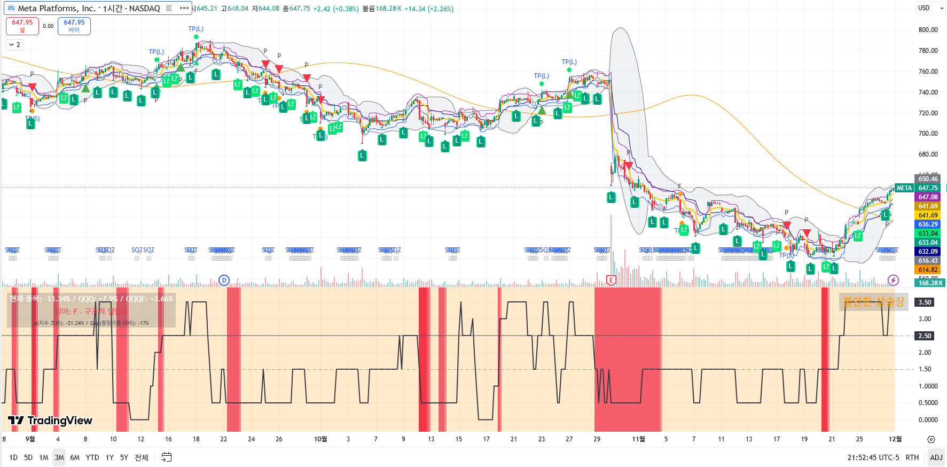This screenshot has height=467, width=947.
Task: Click the purple 647.08 price label
Action: (x=928, y=197)
